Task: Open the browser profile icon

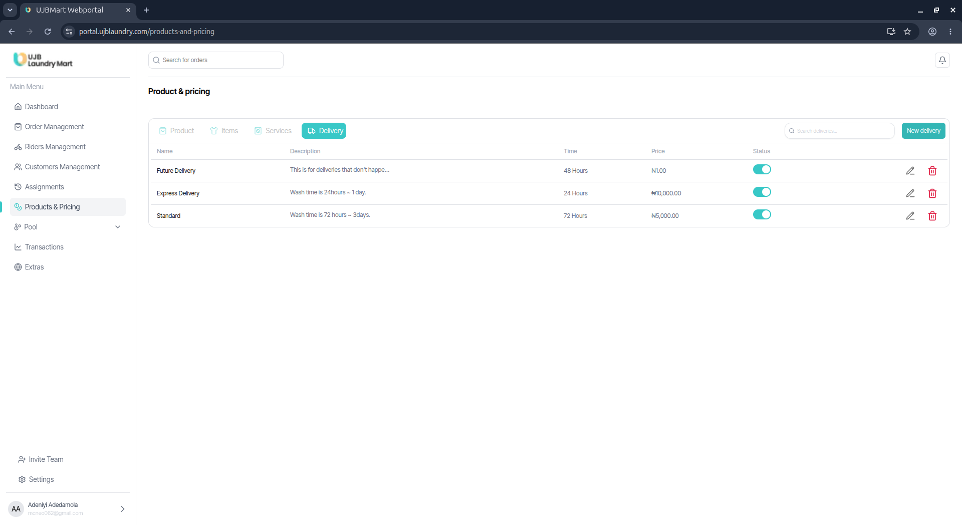Action: pos(932,32)
